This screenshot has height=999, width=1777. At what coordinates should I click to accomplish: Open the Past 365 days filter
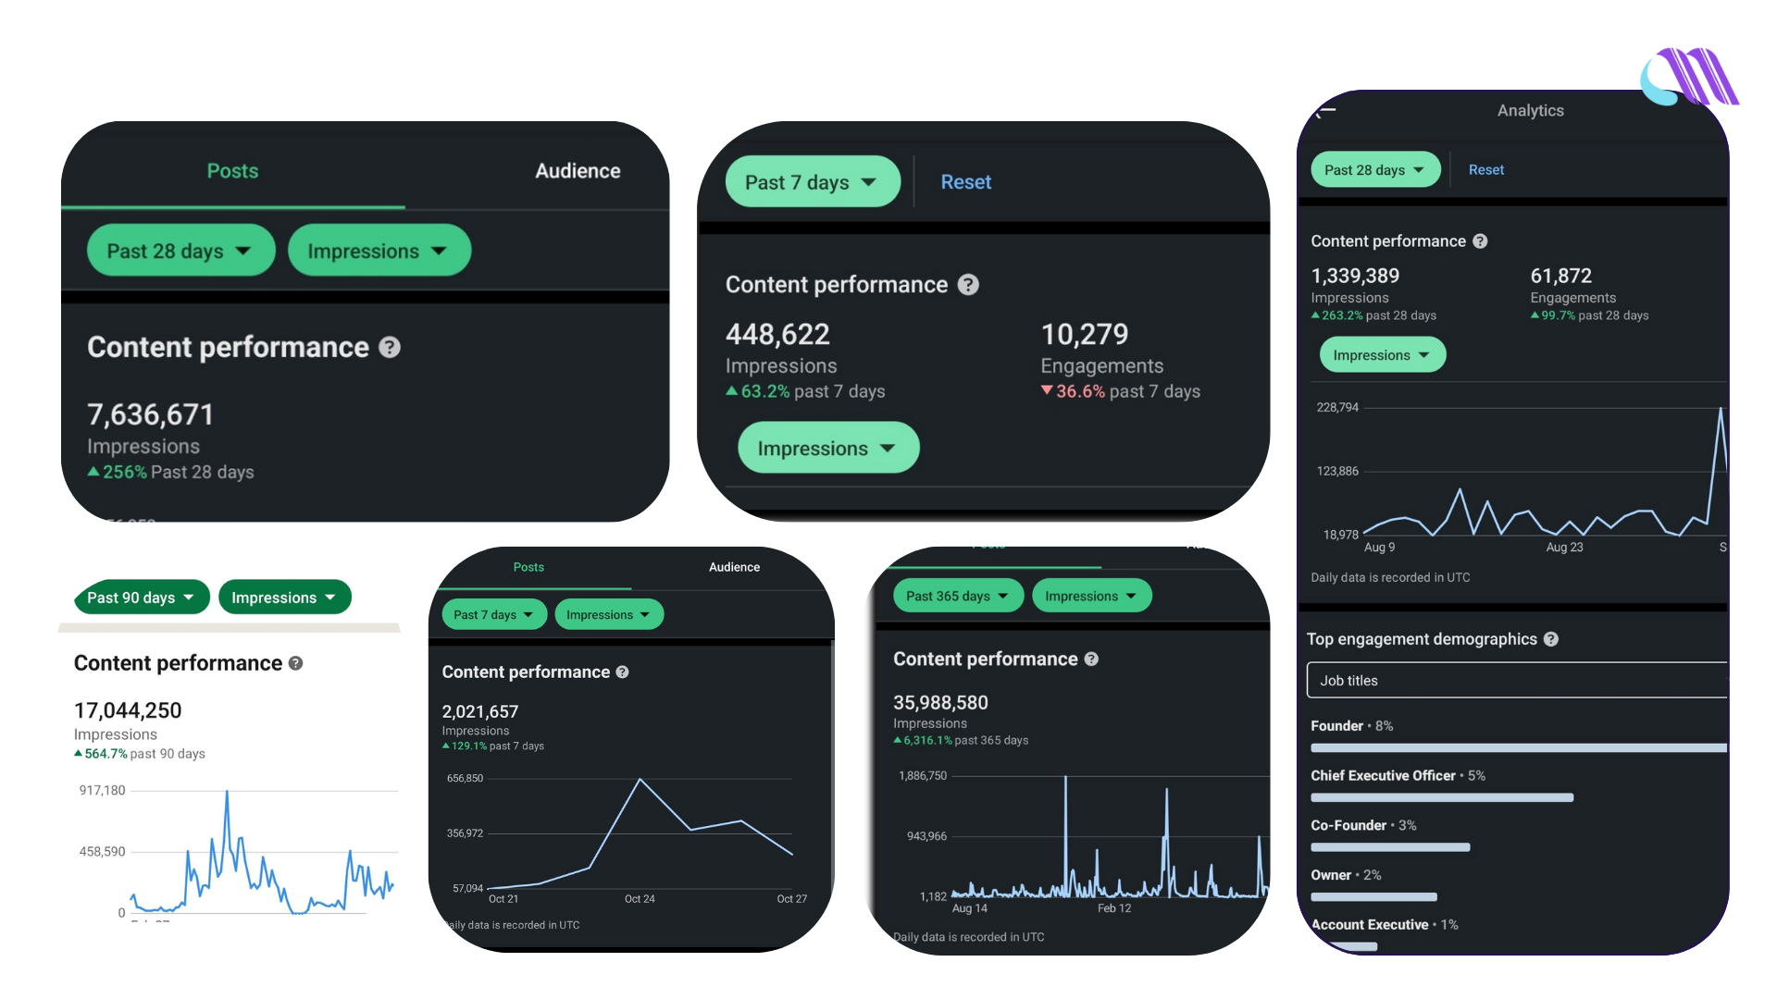958,597
